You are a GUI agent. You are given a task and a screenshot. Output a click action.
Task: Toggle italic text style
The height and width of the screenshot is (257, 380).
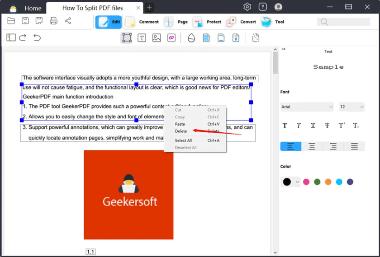coord(299,126)
